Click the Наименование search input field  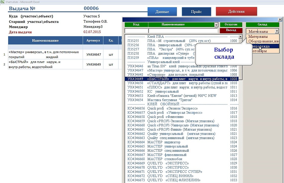[x=183, y=31]
